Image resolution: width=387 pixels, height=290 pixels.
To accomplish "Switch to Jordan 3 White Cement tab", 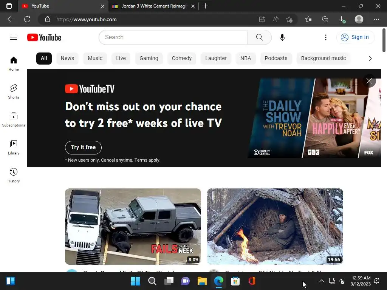I will click(153, 6).
